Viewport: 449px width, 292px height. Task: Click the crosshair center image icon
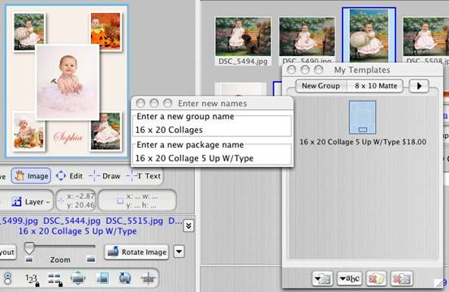149,278
